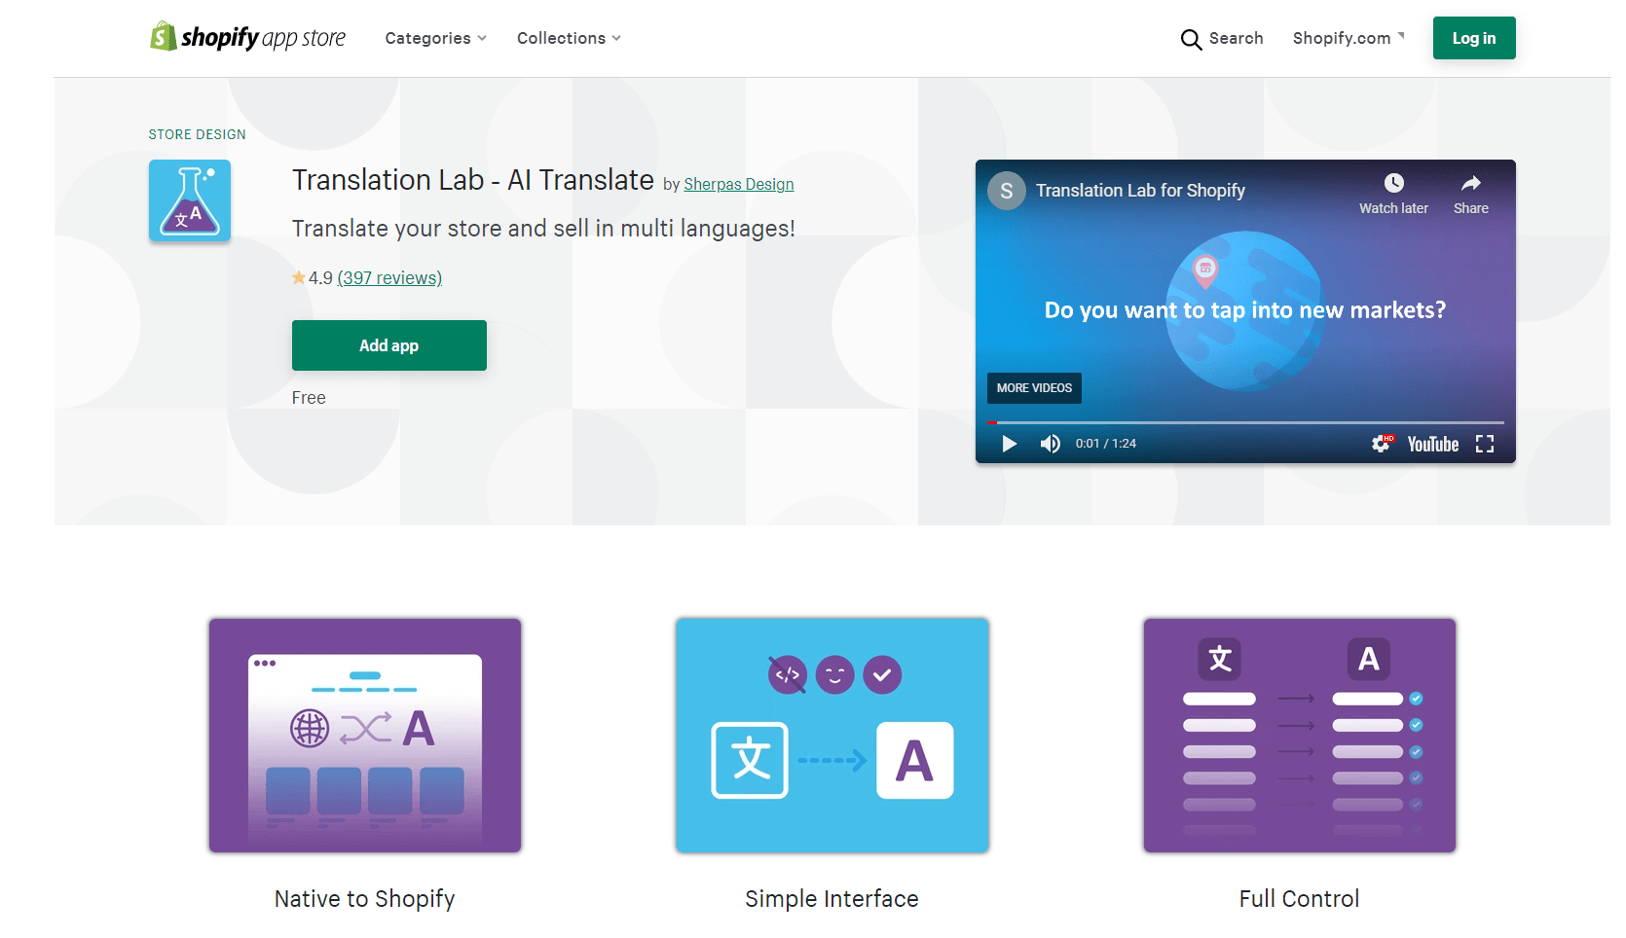Click the channel avatar S icon

(1007, 191)
